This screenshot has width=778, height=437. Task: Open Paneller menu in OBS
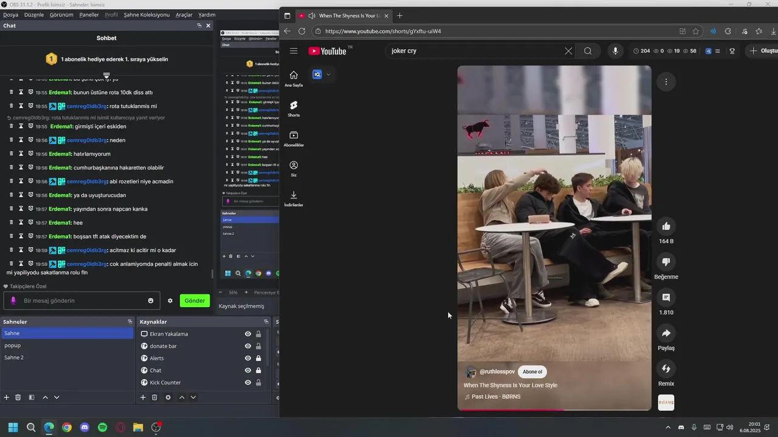89,15
